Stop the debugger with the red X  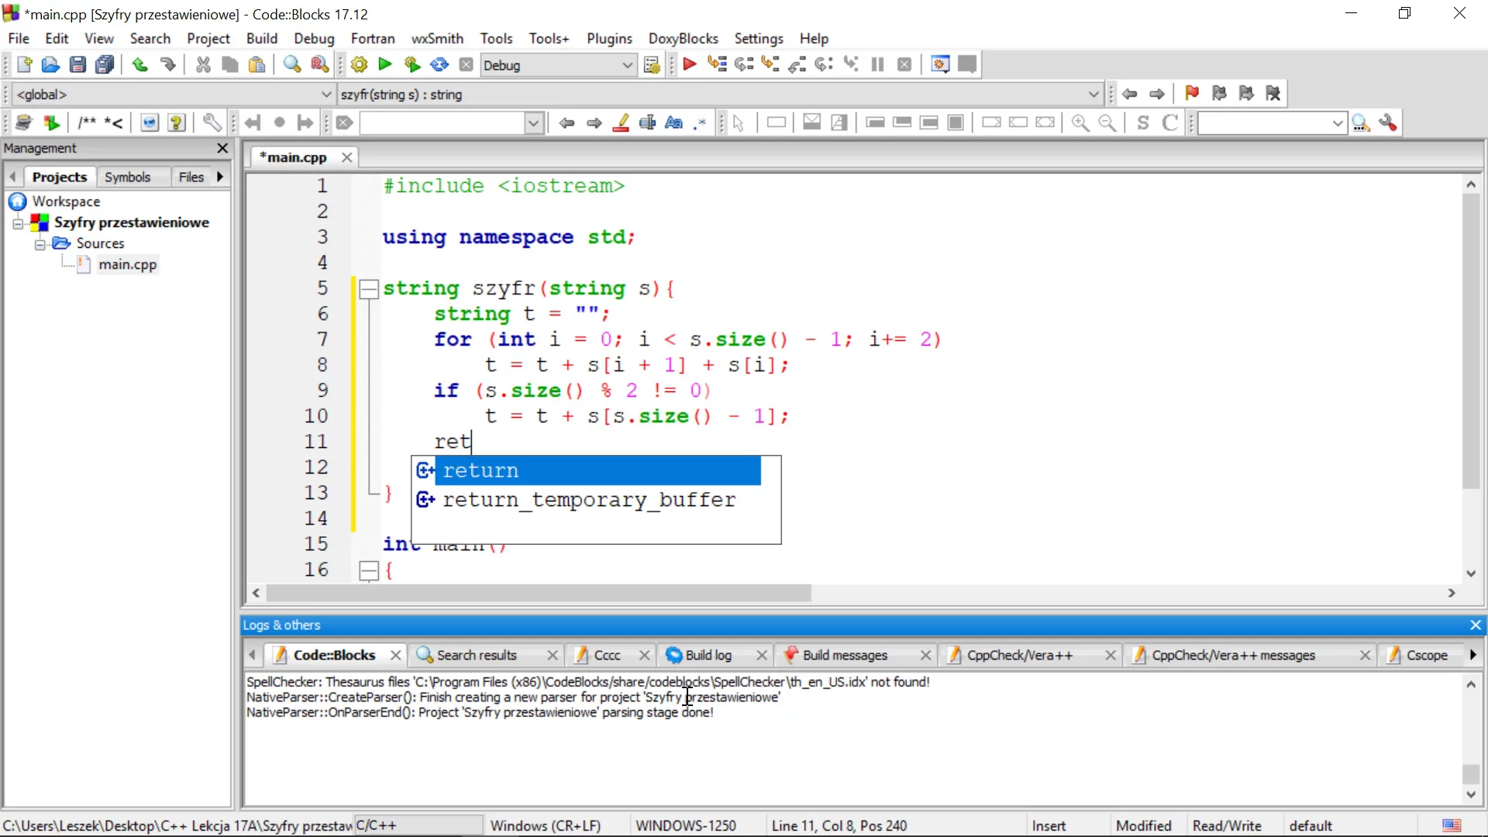click(x=905, y=64)
